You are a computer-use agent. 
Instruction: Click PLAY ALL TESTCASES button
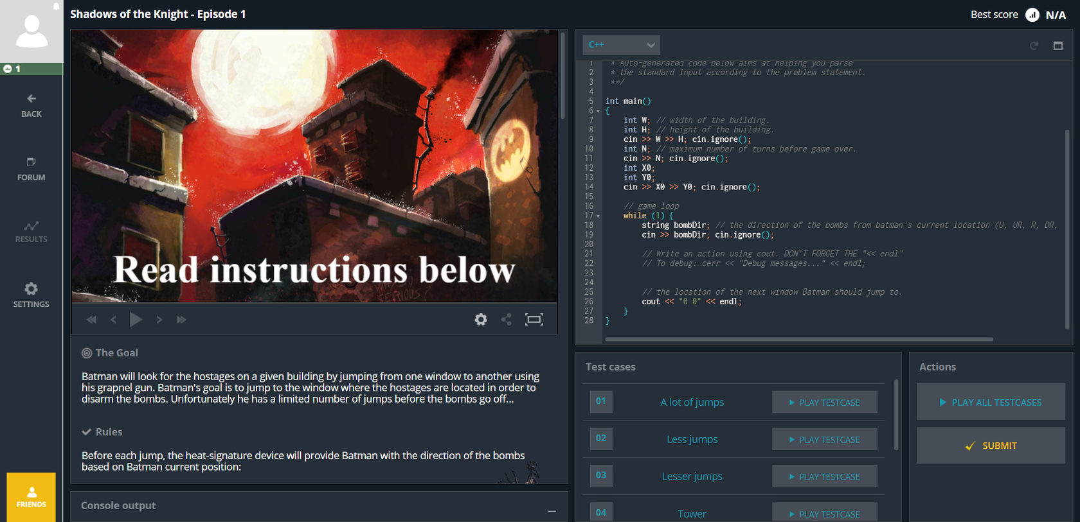pyautogui.click(x=991, y=402)
